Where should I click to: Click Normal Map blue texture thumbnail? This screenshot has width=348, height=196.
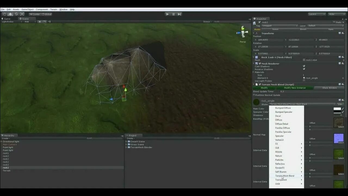[x=339, y=138]
